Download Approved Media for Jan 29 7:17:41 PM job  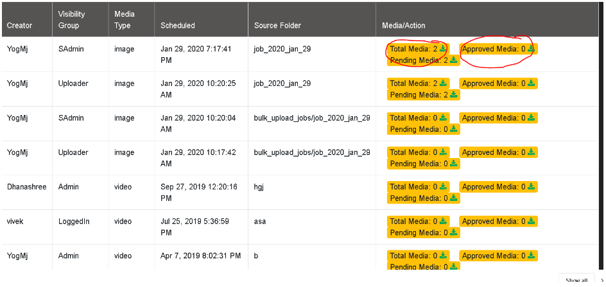[x=532, y=49]
